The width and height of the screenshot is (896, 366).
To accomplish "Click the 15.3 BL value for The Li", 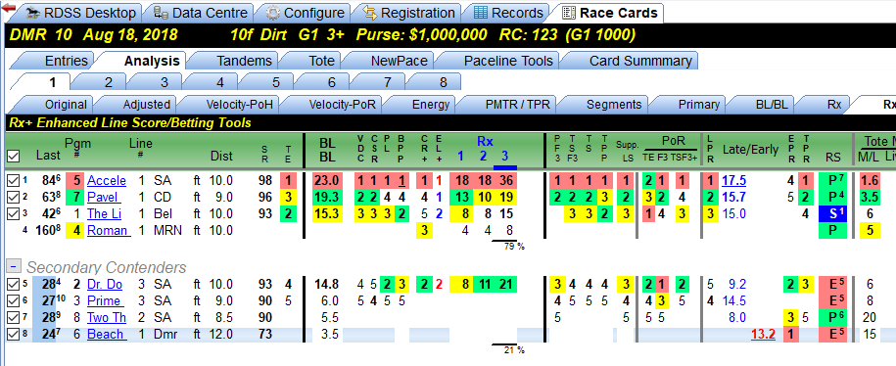I will (327, 214).
